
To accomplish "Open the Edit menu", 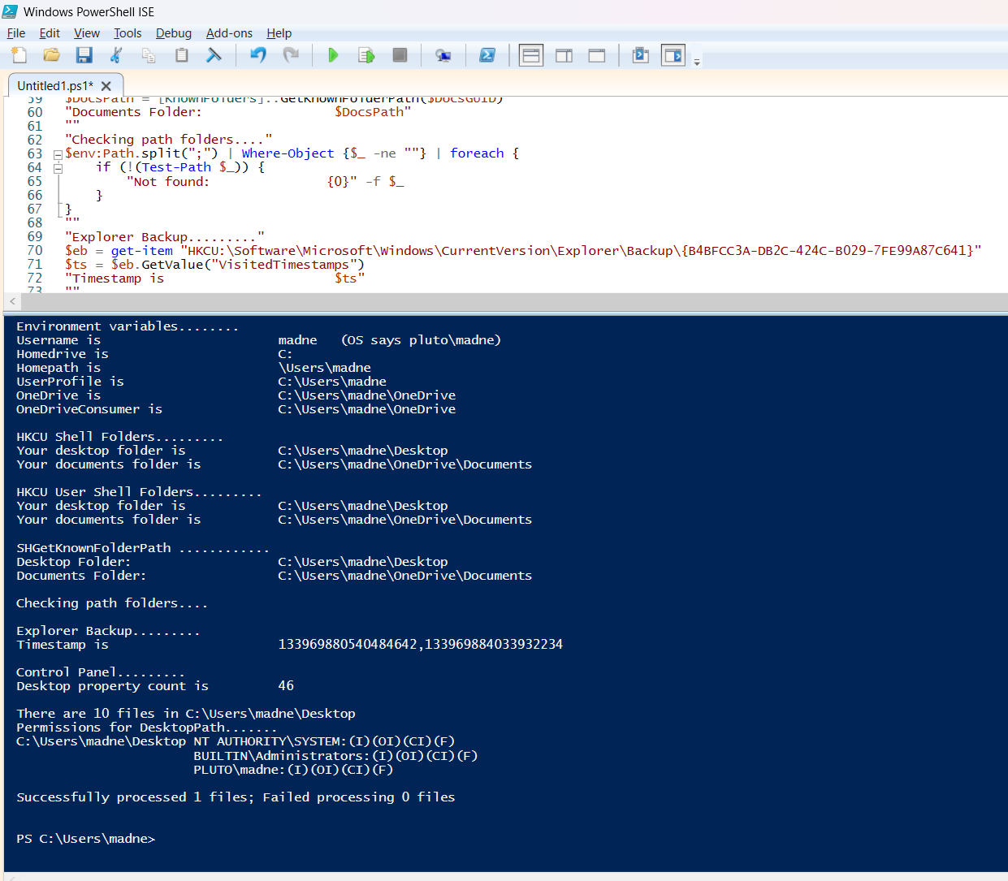I will pos(50,33).
